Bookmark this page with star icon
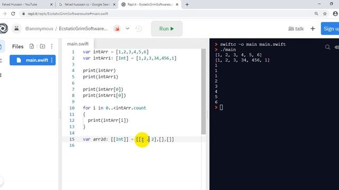This screenshot has height=190, width=339. pyautogui.click(x=325, y=14)
